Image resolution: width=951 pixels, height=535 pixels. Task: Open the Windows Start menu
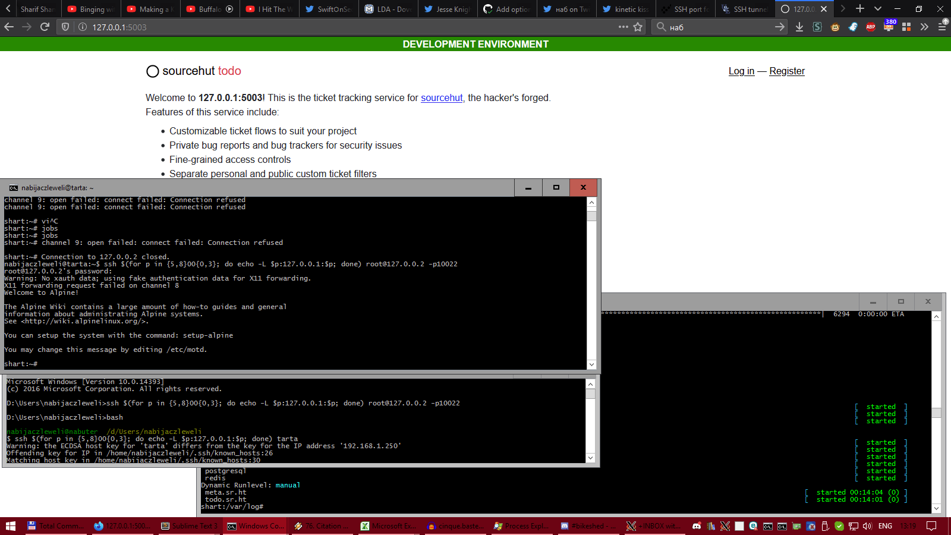11,526
